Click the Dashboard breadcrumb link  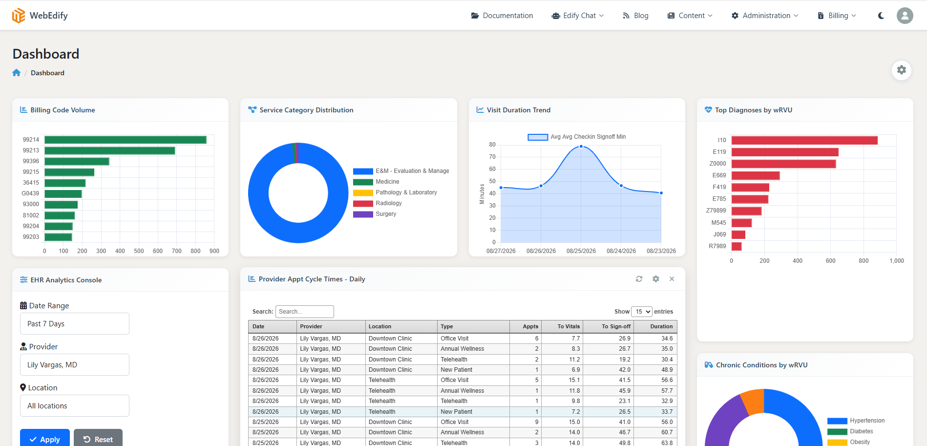[x=47, y=73]
